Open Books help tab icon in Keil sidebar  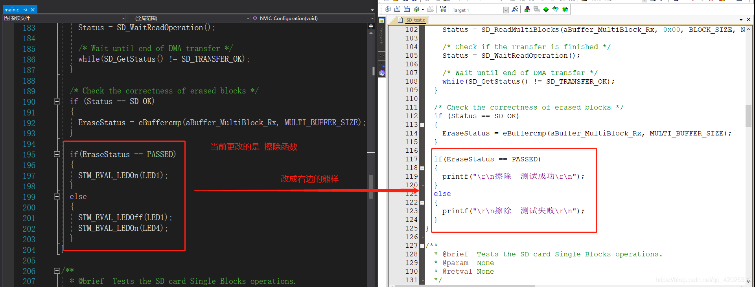381,73
